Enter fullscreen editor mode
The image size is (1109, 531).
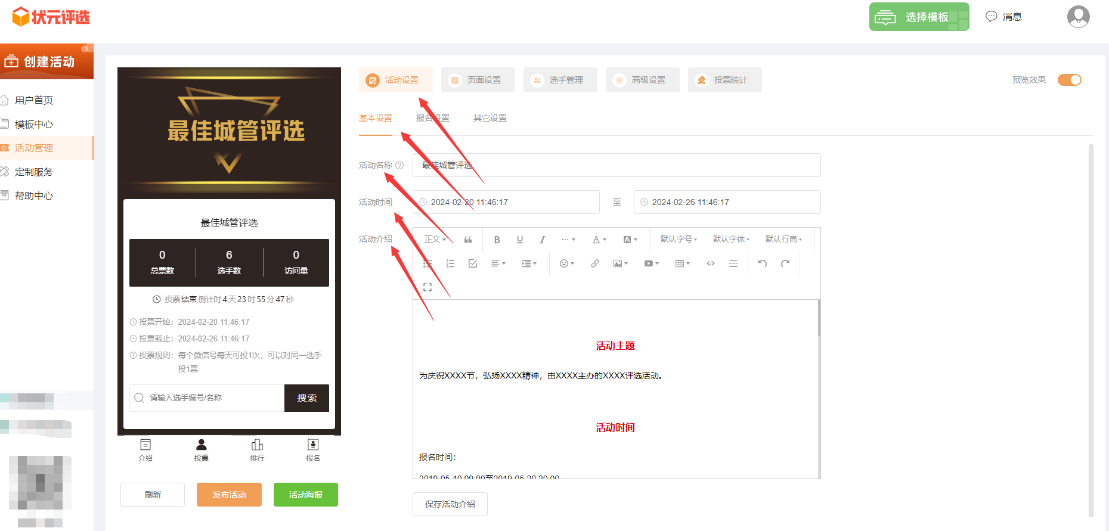428,287
